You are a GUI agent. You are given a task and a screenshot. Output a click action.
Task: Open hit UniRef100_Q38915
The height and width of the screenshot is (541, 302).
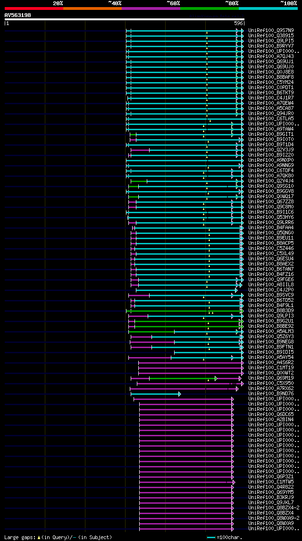(x=271, y=35)
